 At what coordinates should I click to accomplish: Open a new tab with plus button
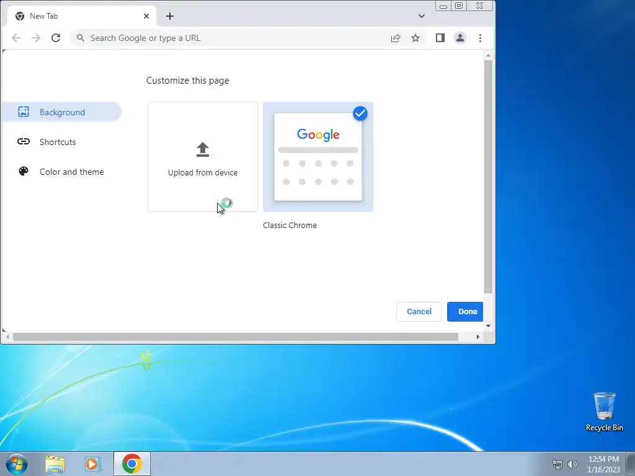point(170,16)
